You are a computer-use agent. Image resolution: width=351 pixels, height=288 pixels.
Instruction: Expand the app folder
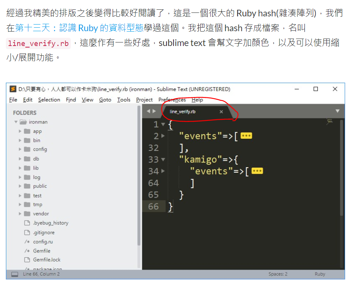20,131
